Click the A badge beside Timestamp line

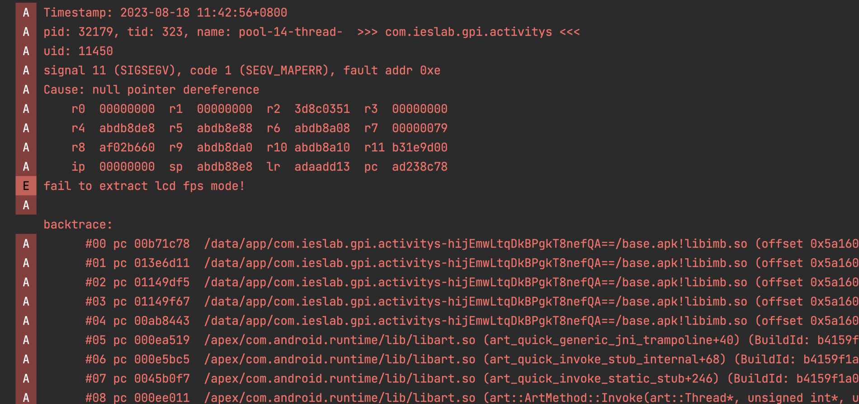[x=26, y=13]
